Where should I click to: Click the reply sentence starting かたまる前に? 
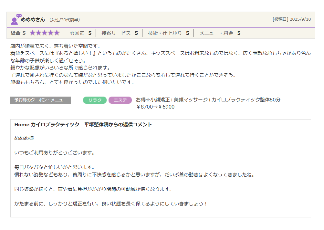point(111,204)
